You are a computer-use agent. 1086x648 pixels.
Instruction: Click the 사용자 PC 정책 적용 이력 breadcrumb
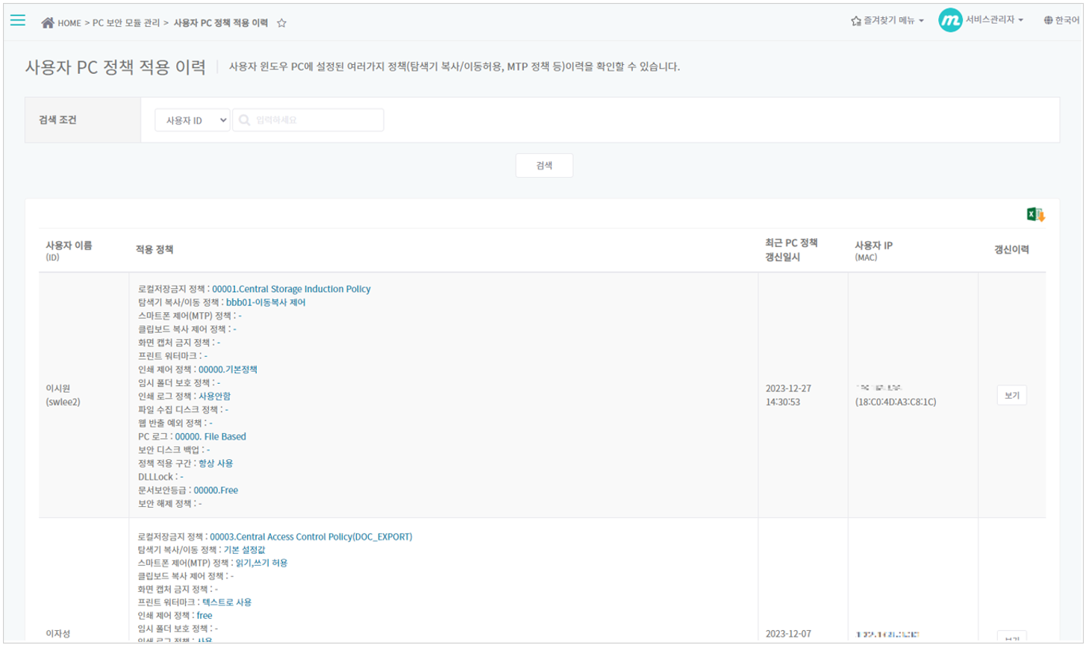221,23
